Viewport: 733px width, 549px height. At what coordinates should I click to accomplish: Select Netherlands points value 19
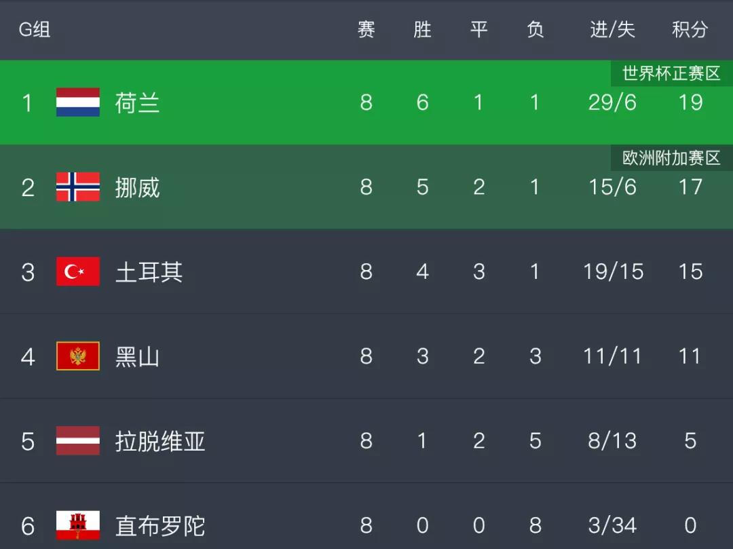coord(690,102)
